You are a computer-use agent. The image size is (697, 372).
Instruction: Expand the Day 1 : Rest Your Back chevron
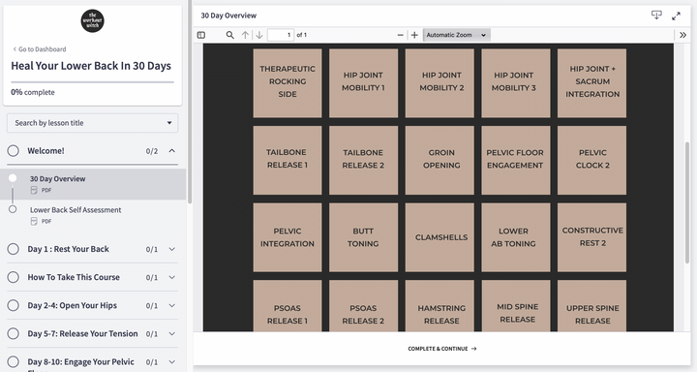pyautogui.click(x=172, y=249)
